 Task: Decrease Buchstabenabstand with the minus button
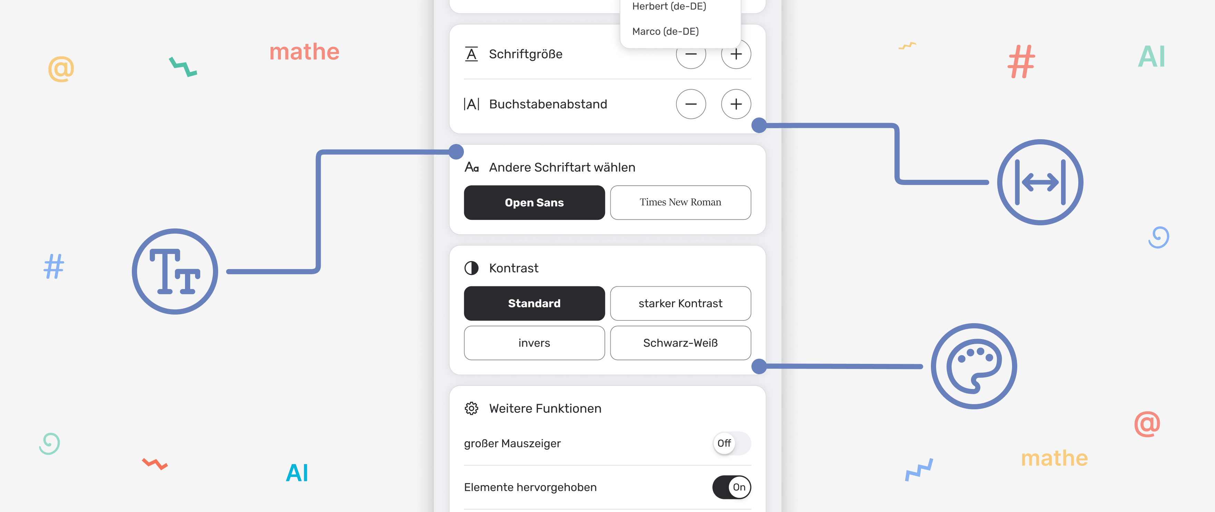[691, 104]
